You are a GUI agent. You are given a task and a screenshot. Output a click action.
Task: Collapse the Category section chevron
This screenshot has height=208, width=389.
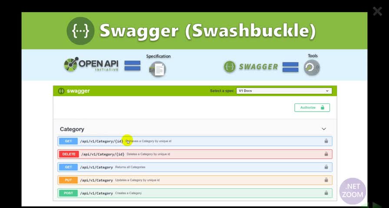click(324, 129)
